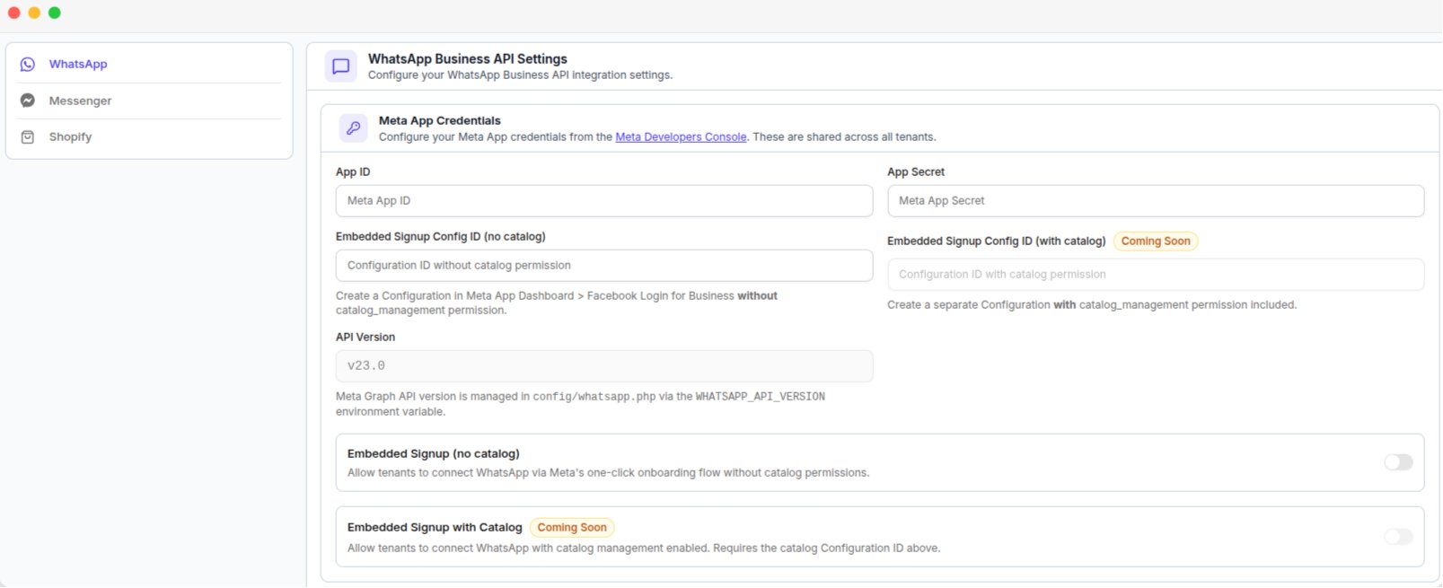This screenshot has height=588, width=1443.
Task: Click the 'Create a separate Configuration with catalog_management' hint
Action: 1092,305
